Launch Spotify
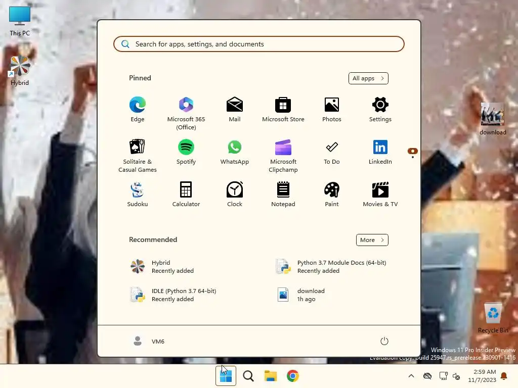 186,152
